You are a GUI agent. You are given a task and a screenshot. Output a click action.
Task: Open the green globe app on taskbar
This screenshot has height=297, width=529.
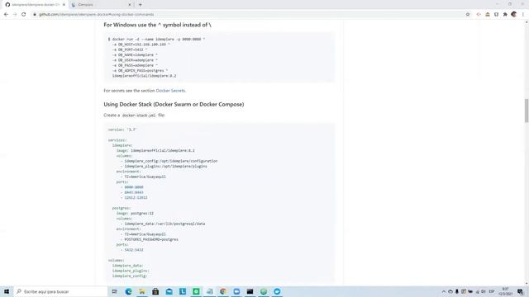click(x=264, y=291)
